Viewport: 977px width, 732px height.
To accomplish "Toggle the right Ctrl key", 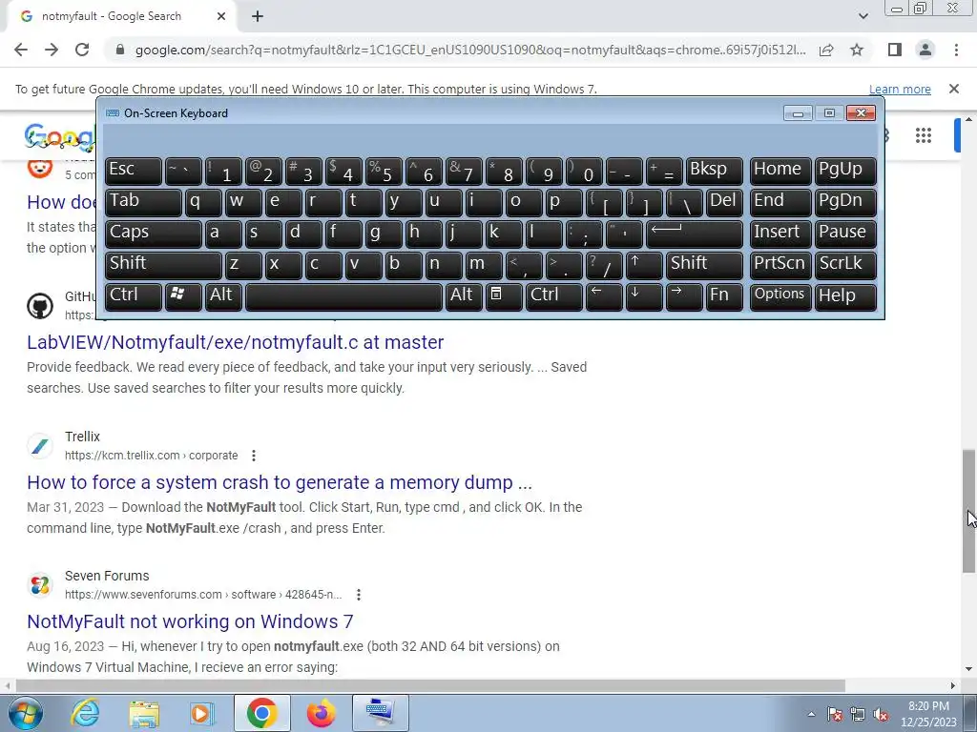I will 554,295.
